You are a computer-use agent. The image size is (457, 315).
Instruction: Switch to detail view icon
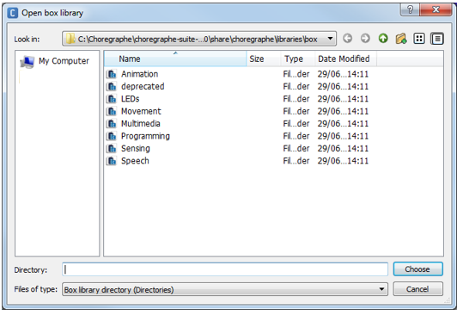(x=437, y=38)
